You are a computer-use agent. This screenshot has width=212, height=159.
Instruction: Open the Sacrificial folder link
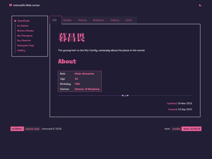pos(24,21)
